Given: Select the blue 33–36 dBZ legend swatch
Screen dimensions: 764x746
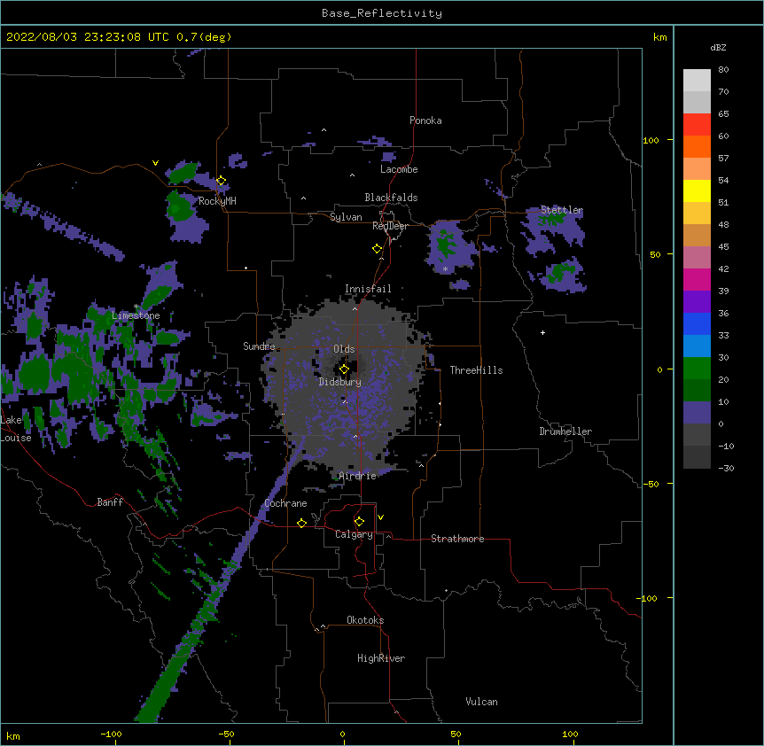Looking at the screenshot, I should coord(697,323).
